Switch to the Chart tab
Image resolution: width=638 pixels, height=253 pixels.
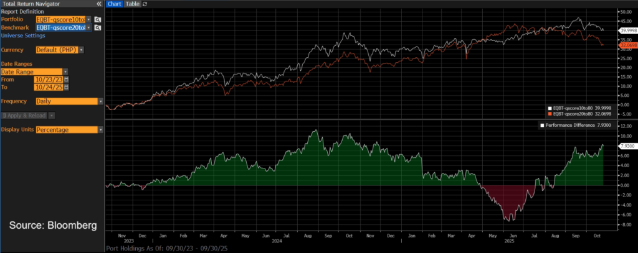(115, 4)
